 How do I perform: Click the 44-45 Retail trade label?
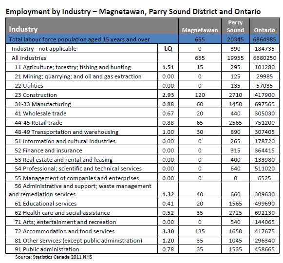point(38,123)
